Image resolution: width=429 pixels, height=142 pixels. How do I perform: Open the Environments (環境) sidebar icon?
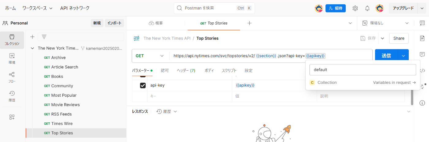[12, 59]
